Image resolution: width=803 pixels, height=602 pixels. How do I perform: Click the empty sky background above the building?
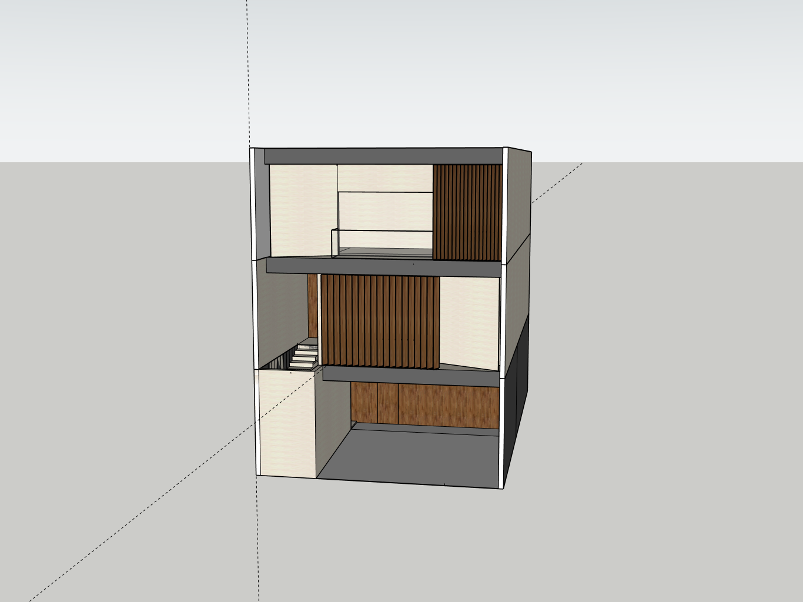[x=401, y=71]
